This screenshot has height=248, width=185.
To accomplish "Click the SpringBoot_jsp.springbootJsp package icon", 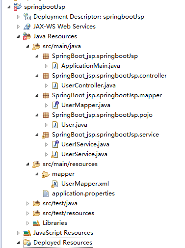I will pos(46,56).
